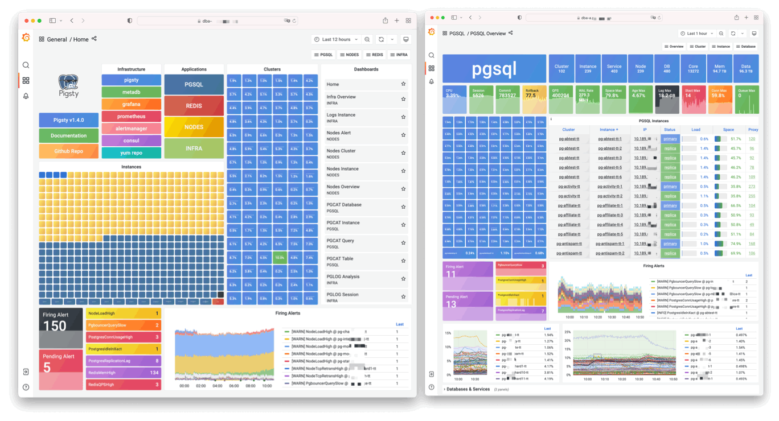Click the Grafana logo in the PGSQL Overview window
Screen dimensions: 779x421
[x=431, y=31]
